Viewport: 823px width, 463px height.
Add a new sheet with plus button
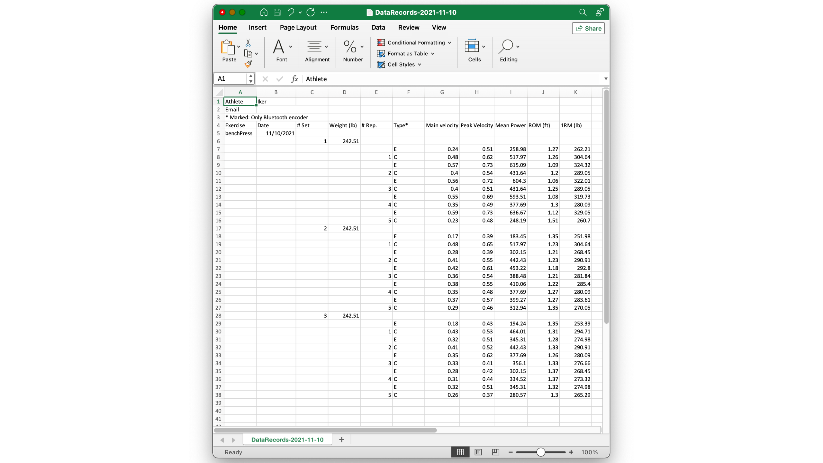click(341, 440)
